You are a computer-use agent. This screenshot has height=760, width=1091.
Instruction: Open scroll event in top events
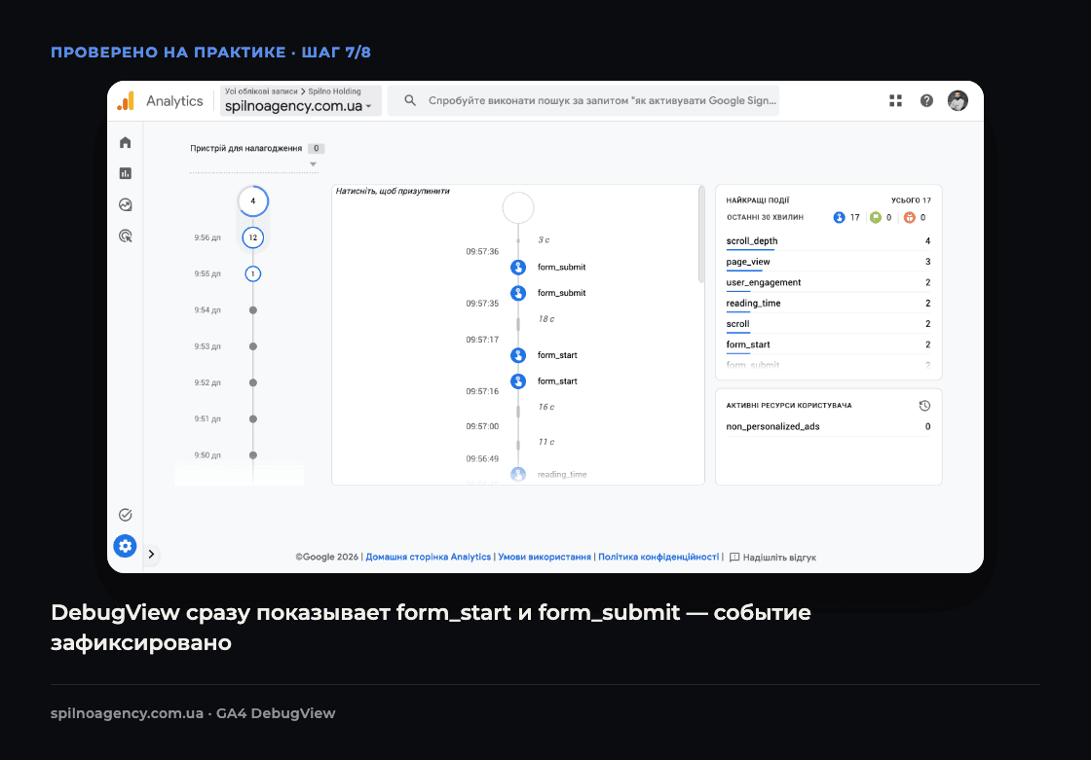click(738, 324)
